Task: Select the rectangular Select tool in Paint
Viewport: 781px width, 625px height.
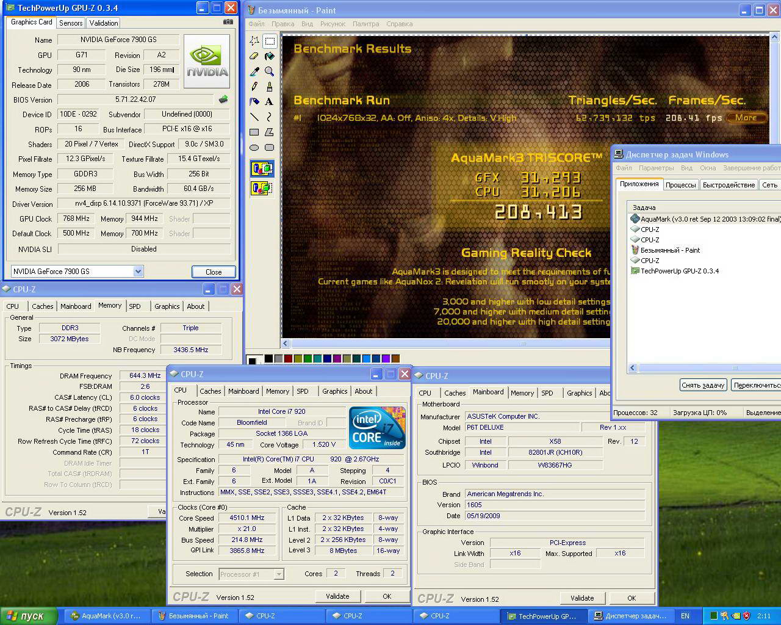Action: [x=269, y=41]
